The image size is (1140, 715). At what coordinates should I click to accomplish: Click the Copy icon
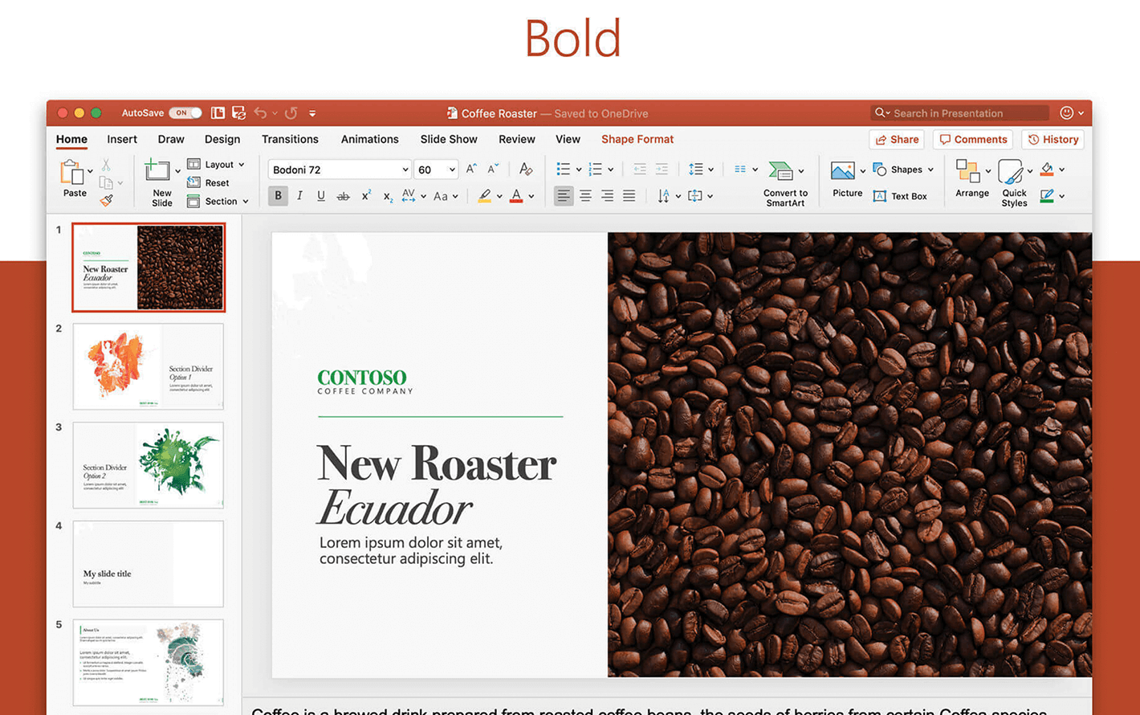106,183
